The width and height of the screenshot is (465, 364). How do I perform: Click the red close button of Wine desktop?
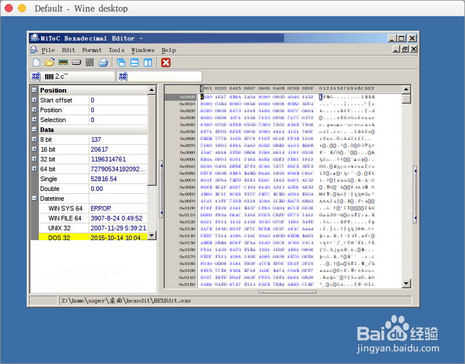click(9, 8)
